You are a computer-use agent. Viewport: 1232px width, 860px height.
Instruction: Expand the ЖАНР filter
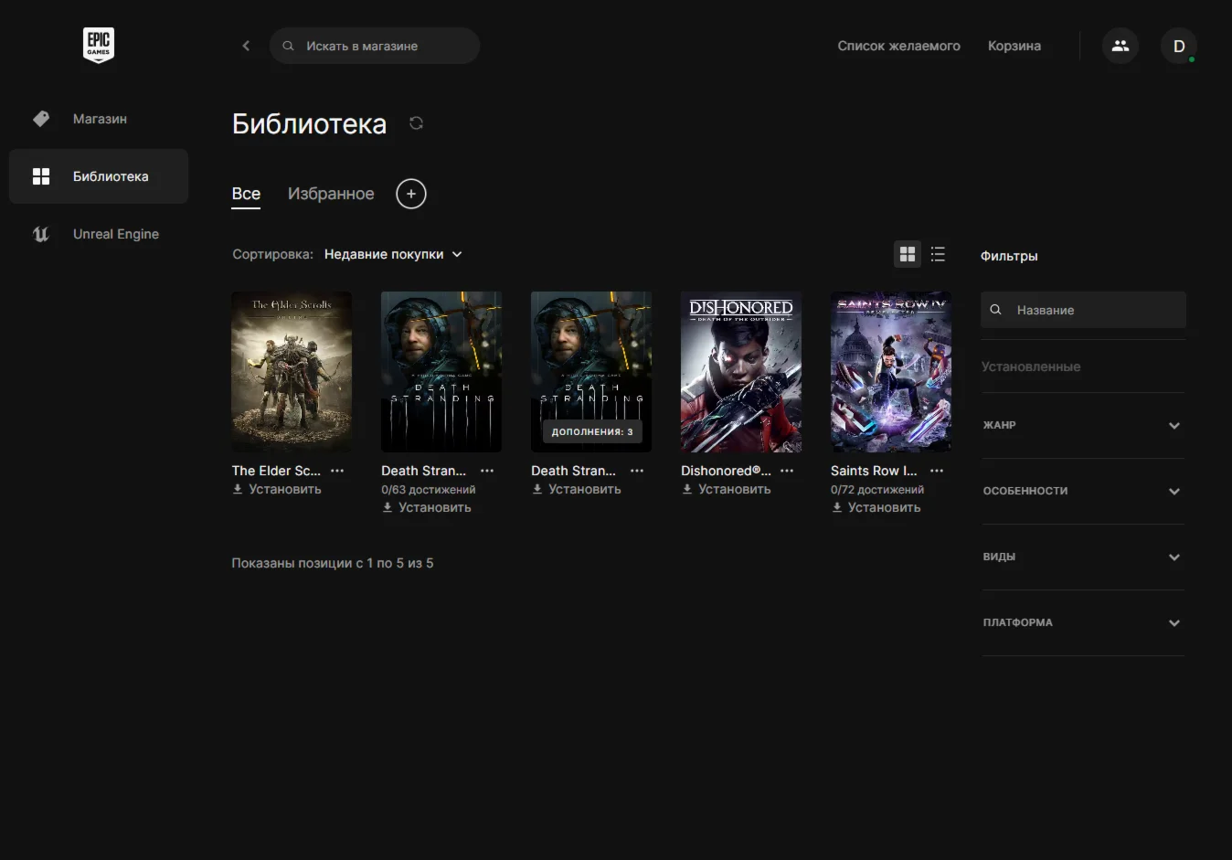point(1083,425)
